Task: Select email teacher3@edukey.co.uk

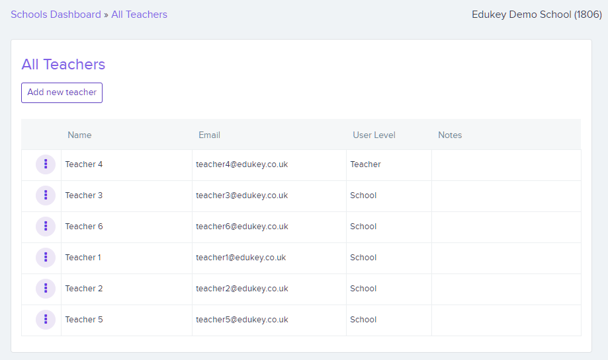Action: pos(242,196)
